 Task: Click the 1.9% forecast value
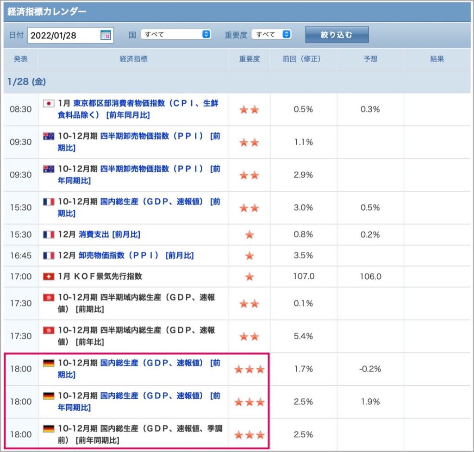click(x=370, y=402)
